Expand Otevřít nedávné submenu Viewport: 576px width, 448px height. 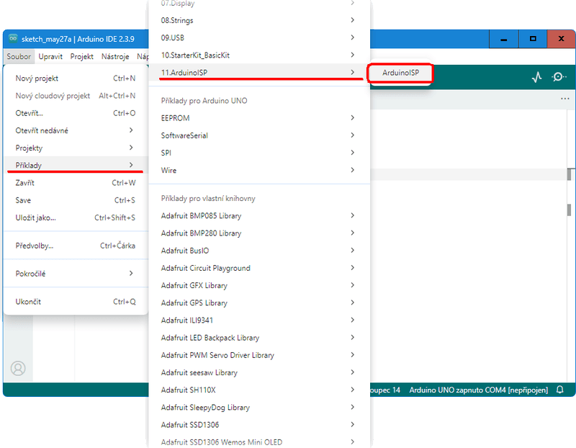click(x=76, y=130)
